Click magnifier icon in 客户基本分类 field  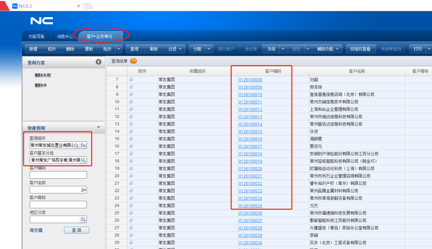point(83,160)
